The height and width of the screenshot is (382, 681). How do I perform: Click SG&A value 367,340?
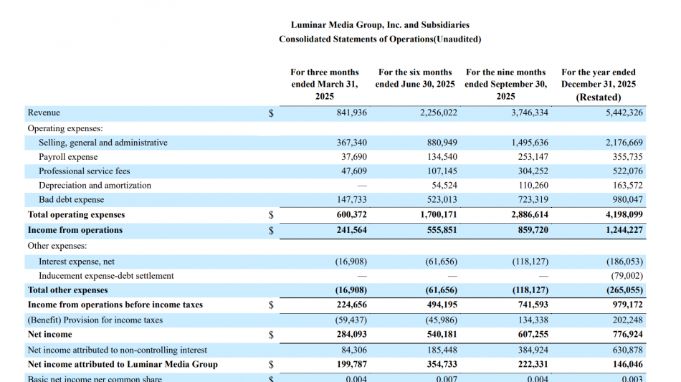point(351,143)
